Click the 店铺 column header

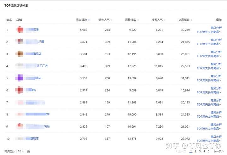(x=19, y=20)
